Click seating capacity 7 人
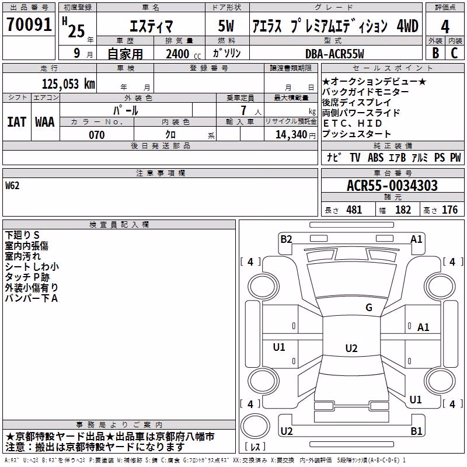467x467 pixels. click(x=251, y=110)
